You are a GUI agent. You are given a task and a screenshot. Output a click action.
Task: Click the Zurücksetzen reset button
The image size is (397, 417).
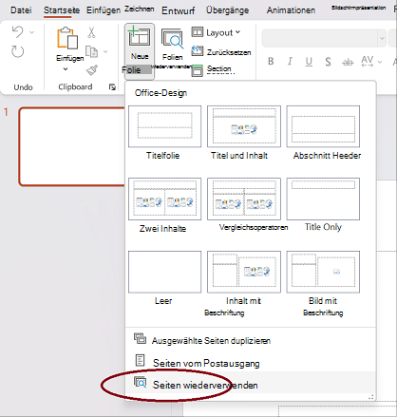coord(221,52)
